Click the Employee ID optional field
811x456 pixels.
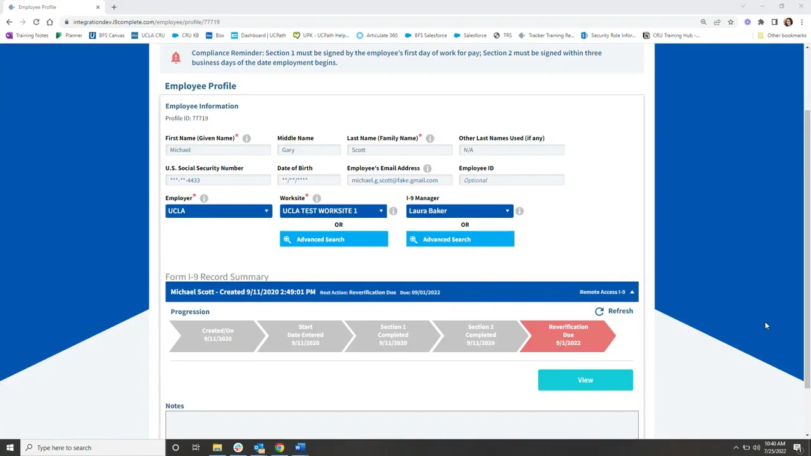pyautogui.click(x=511, y=180)
